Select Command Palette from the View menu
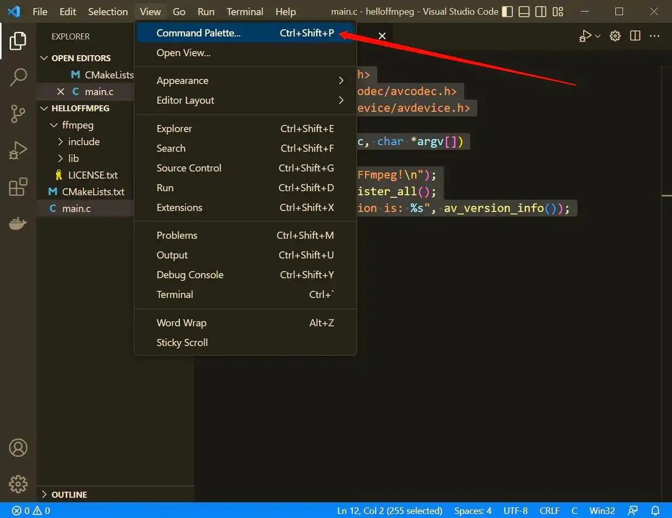672x518 pixels. [x=198, y=32]
